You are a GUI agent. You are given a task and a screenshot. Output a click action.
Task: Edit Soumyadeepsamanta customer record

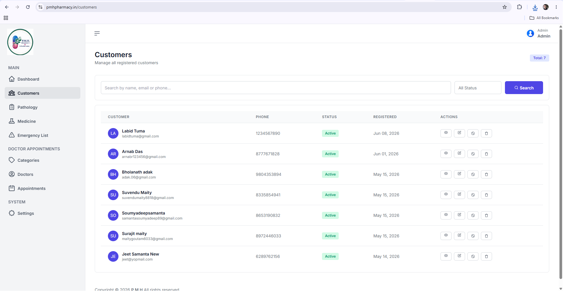(x=459, y=215)
